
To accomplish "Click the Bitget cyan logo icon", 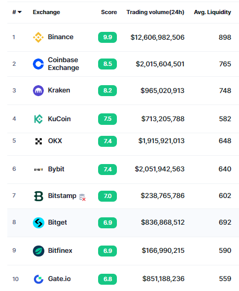I will click(x=39, y=223).
